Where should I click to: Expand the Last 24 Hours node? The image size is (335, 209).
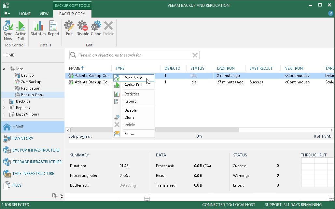click(4, 114)
